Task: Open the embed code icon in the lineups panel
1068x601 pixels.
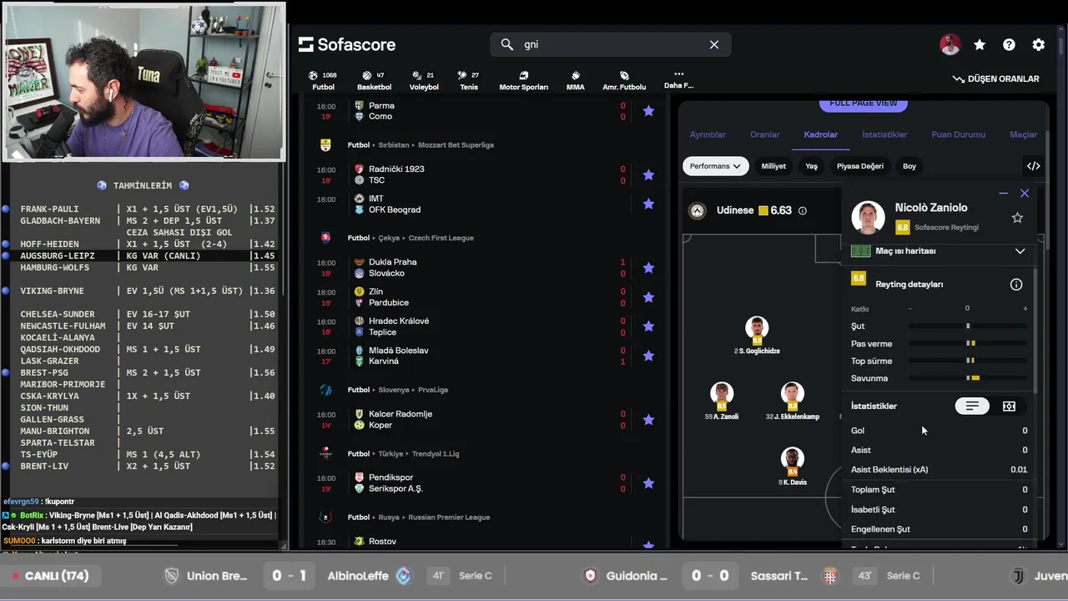Action: coord(1033,166)
